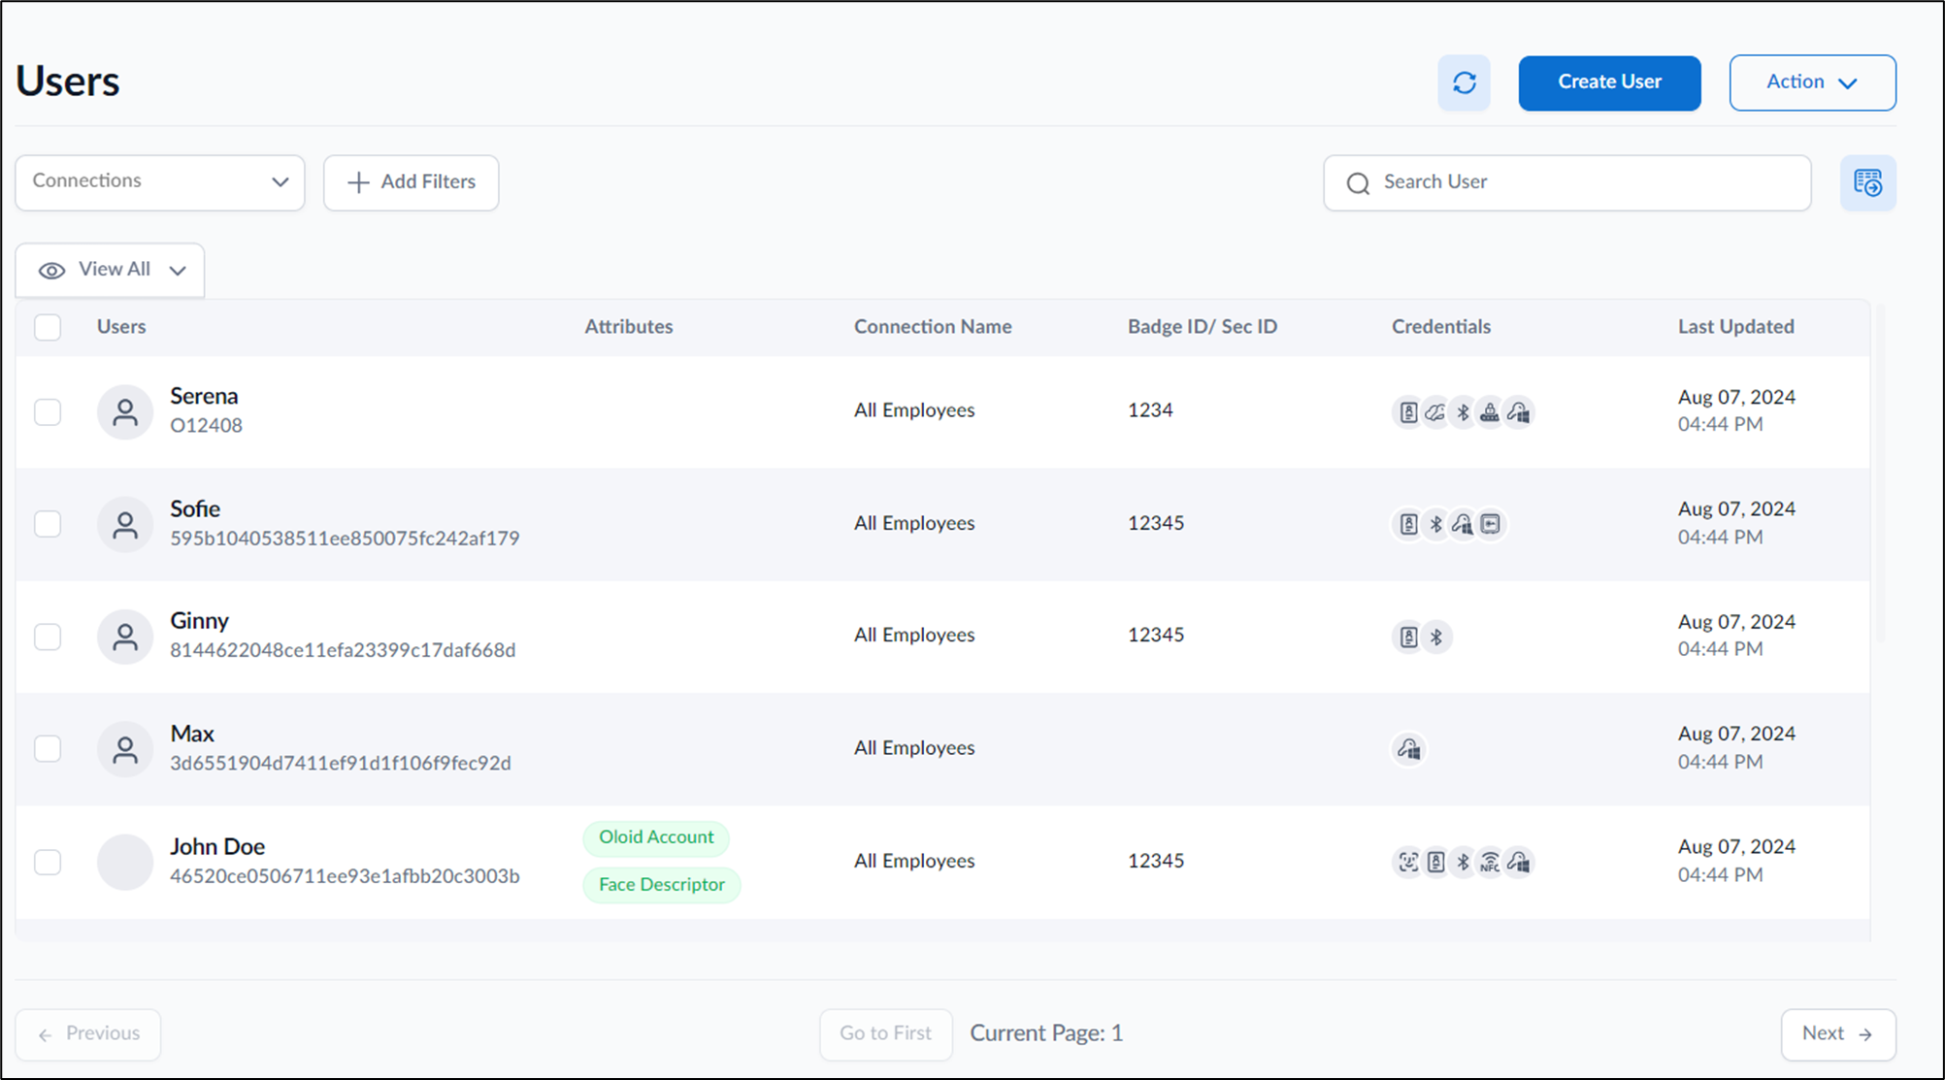The image size is (1945, 1080).
Task: Click Serena's badge card credential icon
Action: (1407, 412)
